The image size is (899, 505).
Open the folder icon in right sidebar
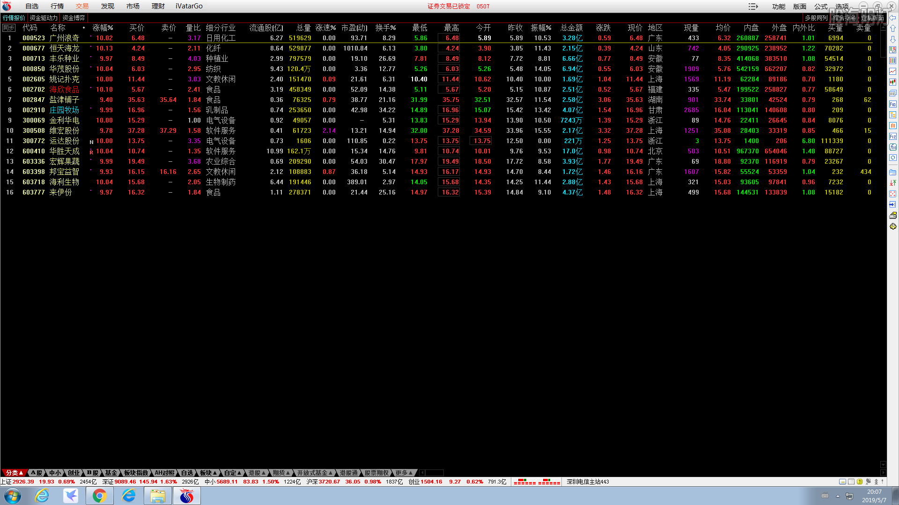(x=893, y=172)
